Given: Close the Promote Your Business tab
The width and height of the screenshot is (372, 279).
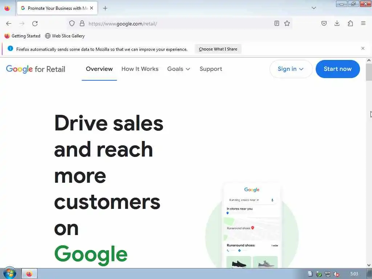Looking at the screenshot, I should 92,8.
